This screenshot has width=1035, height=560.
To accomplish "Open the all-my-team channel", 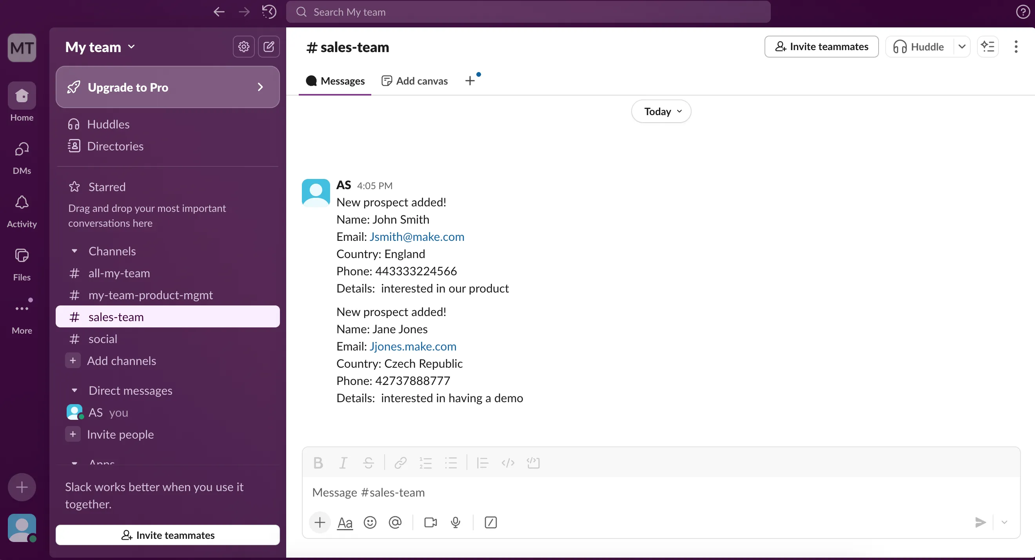I will pos(167,273).
